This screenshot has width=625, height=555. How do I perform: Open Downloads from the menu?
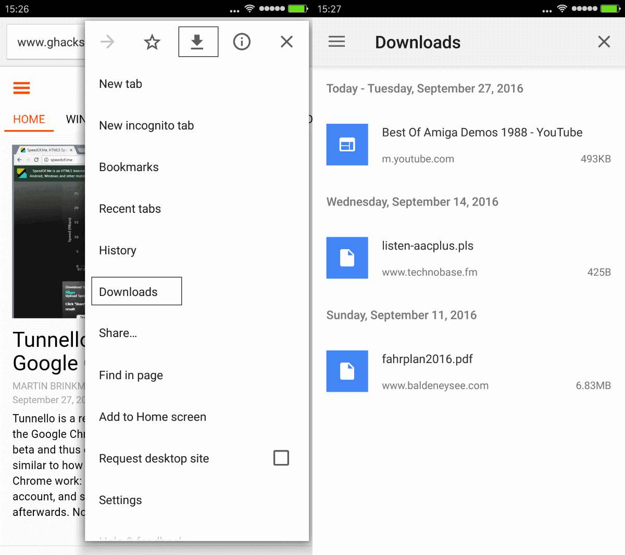pos(136,291)
